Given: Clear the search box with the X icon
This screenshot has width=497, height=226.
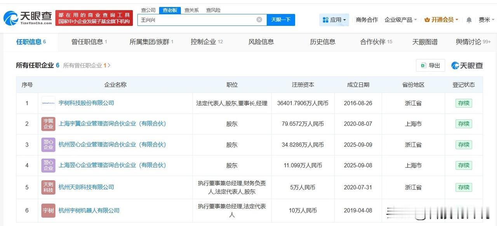Looking at the screenshot, I should pyautogui.click(x=259, y=20).
